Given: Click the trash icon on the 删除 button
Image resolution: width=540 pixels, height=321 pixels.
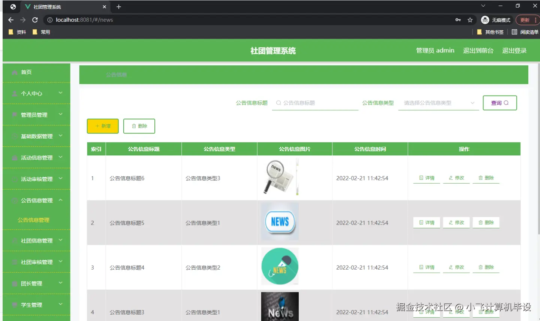Looking at the screenshot, I should point(134,126).
